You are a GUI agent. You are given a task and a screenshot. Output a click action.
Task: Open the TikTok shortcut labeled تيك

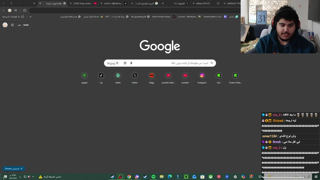coord(101,78)
